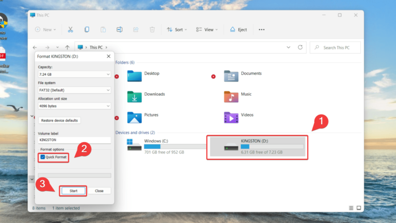Select the KINGSTON (D:) drive
The width and height of the screenshot is (396, 223).
257,147
